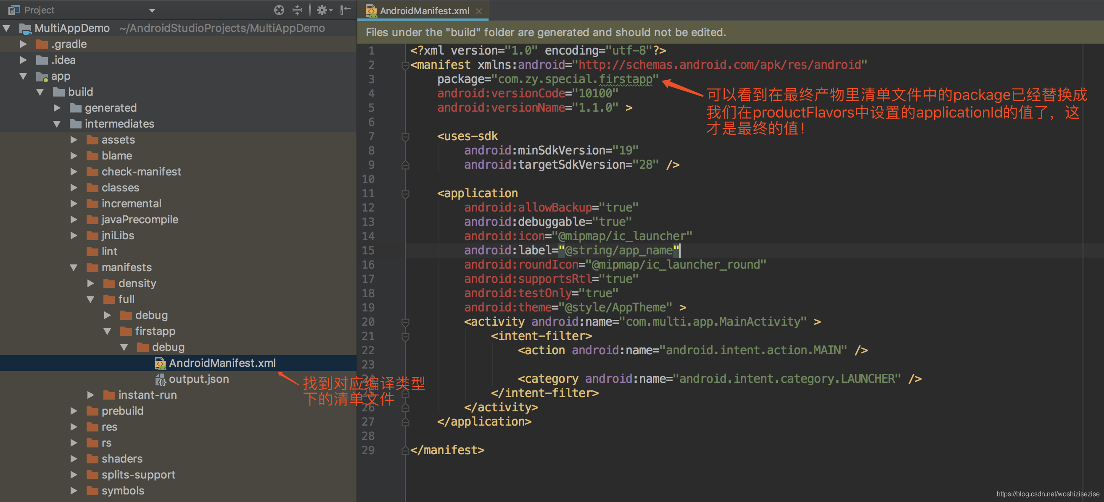1104x502 pixels.
Task: Fold the intent-filter tag at line 21
Action: [x=405, y=336]
